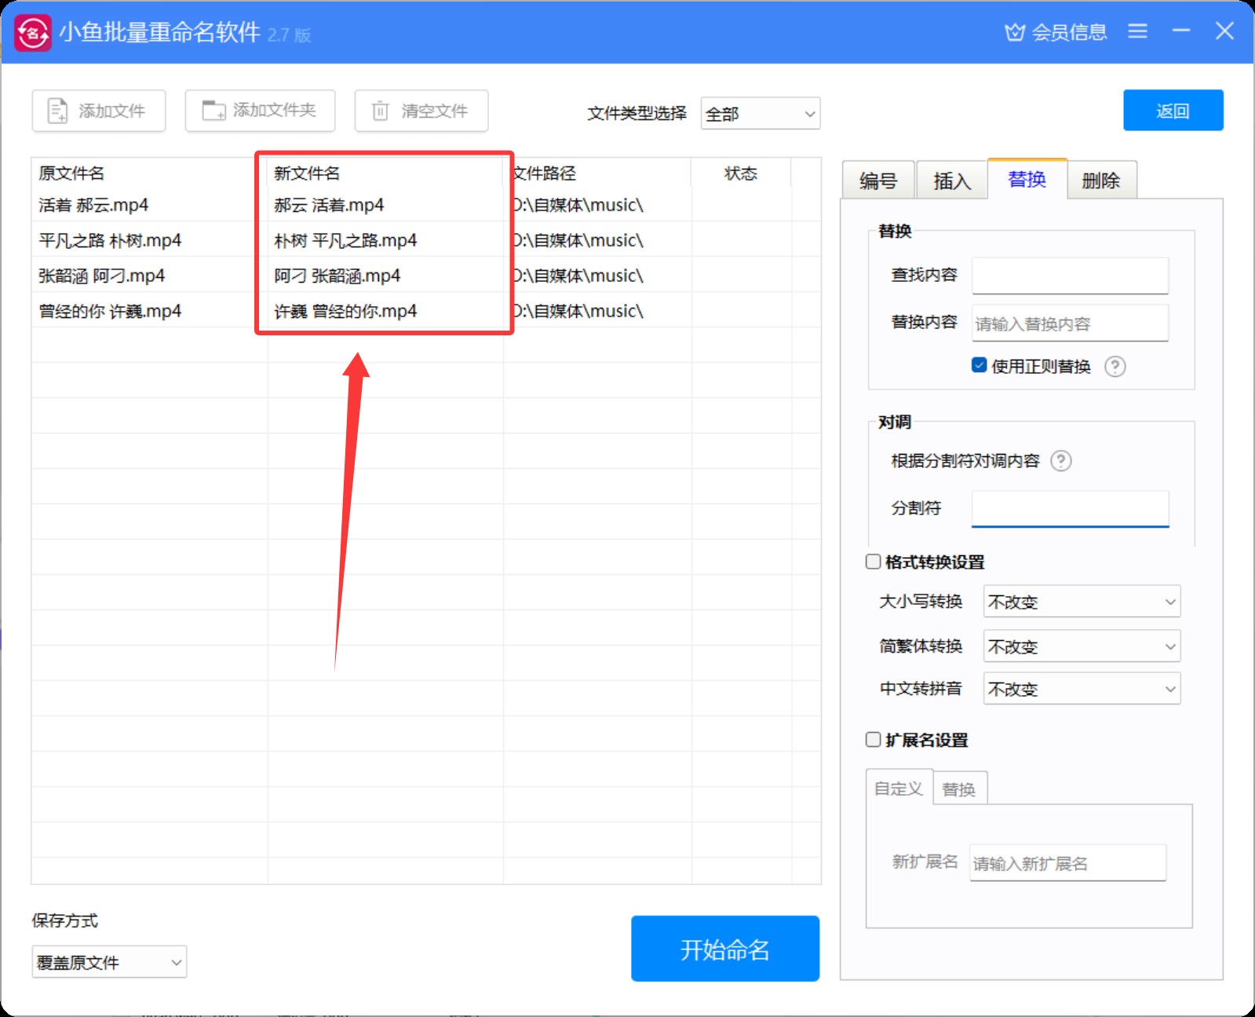Open the 大小写转换 dropdown
This screenshot has width=1255, height=1017.
click(1081, 602)
